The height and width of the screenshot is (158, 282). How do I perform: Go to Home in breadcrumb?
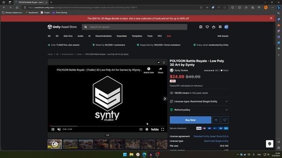coord(50,54)
